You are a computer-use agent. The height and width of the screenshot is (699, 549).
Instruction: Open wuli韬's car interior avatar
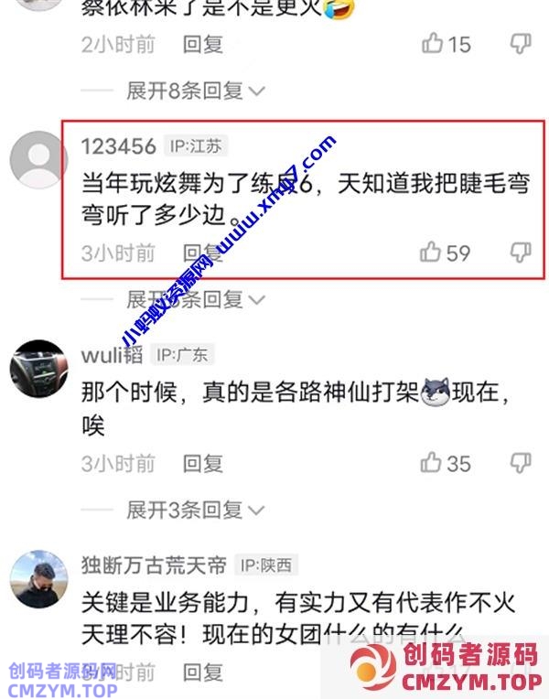click(x=38, y=369)
